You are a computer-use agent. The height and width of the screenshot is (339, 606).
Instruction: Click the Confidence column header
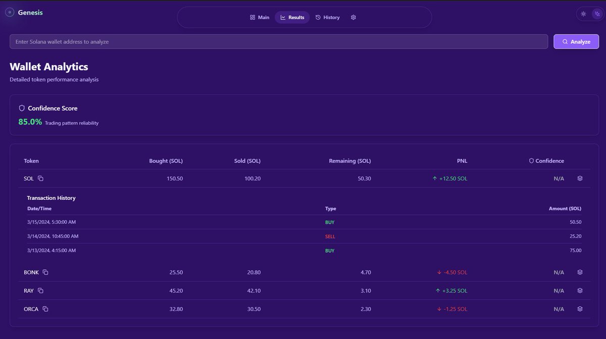(546, 161)
